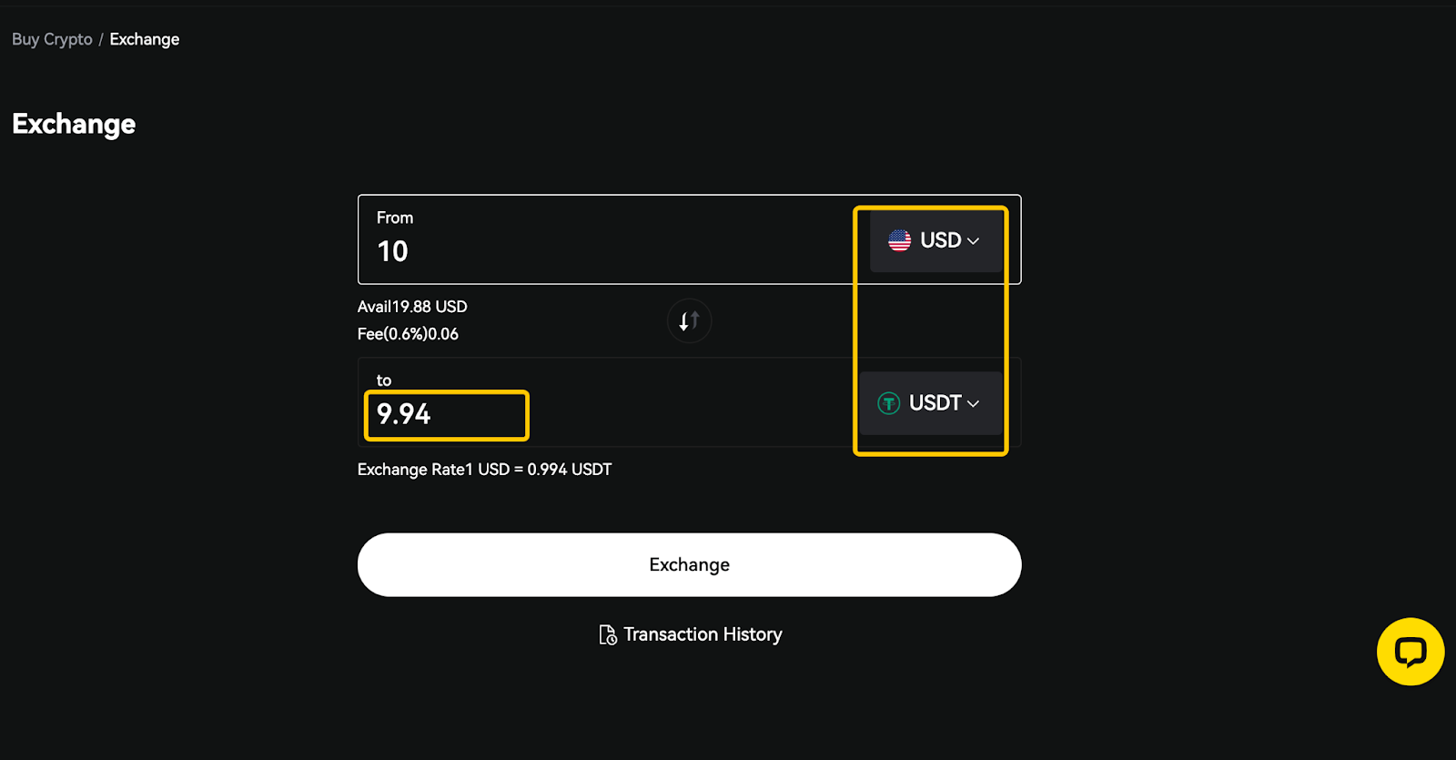Click the Exchange Rate 1 USD = 0.994 USDT text
1456x760 pixels.
point(485,470)
